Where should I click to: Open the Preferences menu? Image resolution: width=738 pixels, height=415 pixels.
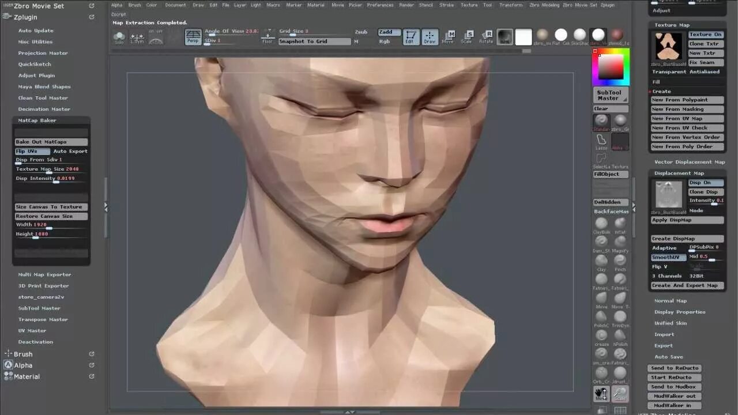pos(381,5)
